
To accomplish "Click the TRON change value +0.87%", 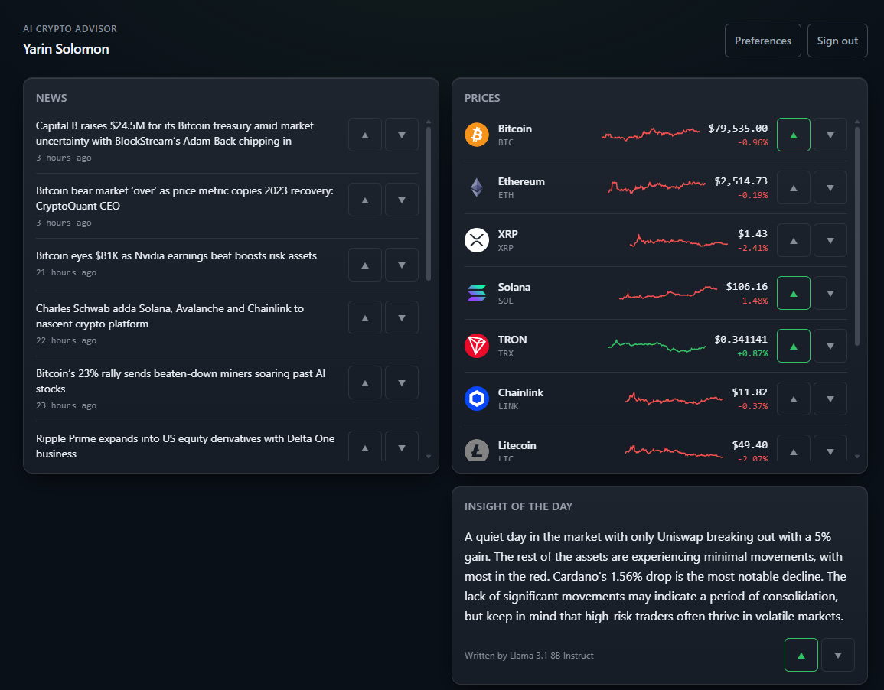I will [752, 353].
